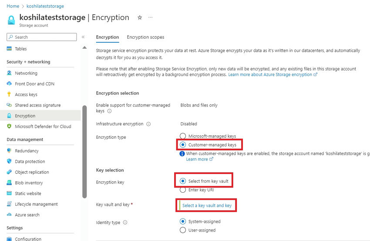Open Static website menu item

(x=28, y=194)
